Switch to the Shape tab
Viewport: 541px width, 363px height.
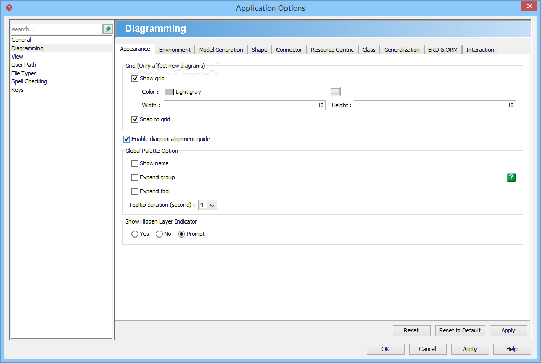pos(259,50)
